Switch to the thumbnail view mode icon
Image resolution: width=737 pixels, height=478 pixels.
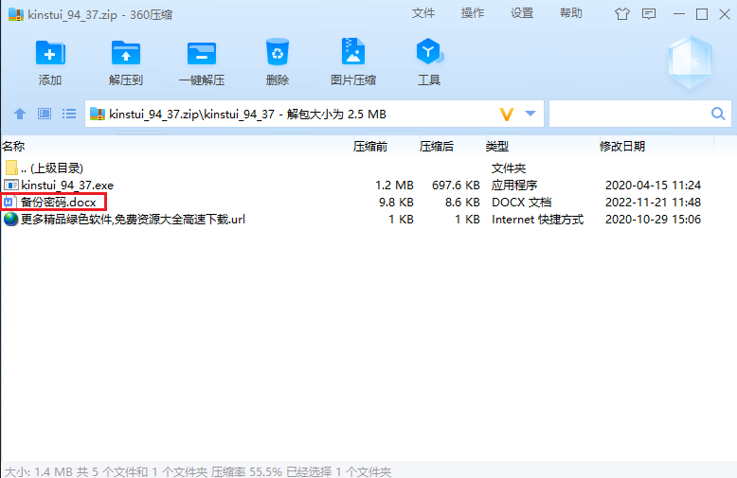[45, 115]
